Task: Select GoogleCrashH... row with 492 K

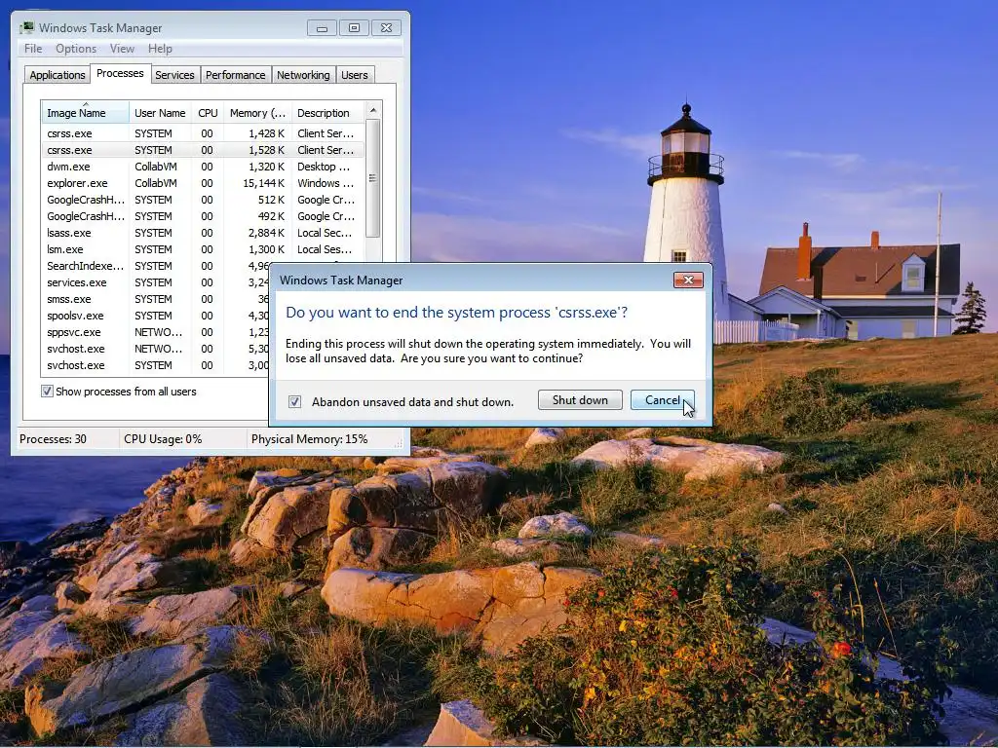Action: click(203, 216)
